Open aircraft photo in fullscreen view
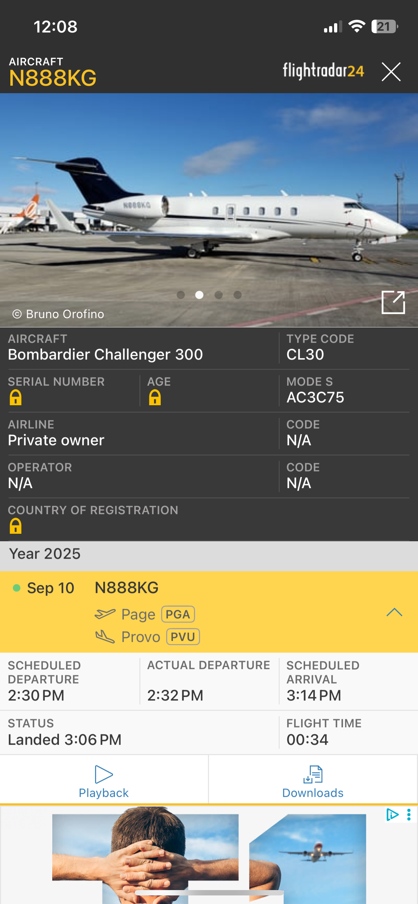This screenshot has height=904, width=418. pos(393,302)
